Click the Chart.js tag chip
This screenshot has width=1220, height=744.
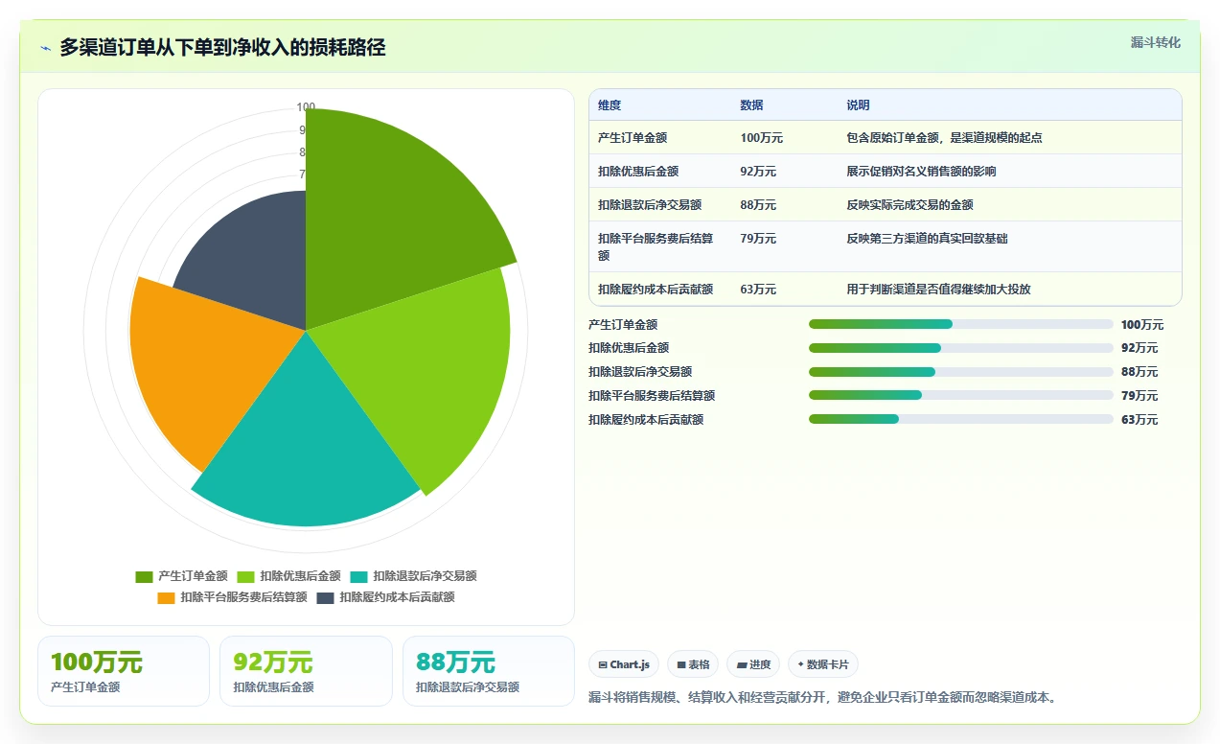tap(624, 664)
